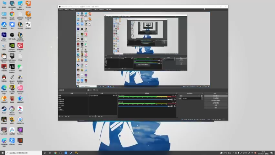This screenshot has width=275, height=155.
Task: Open Microsoft Edge desktop shortcut
Action: tap(4, 90)
